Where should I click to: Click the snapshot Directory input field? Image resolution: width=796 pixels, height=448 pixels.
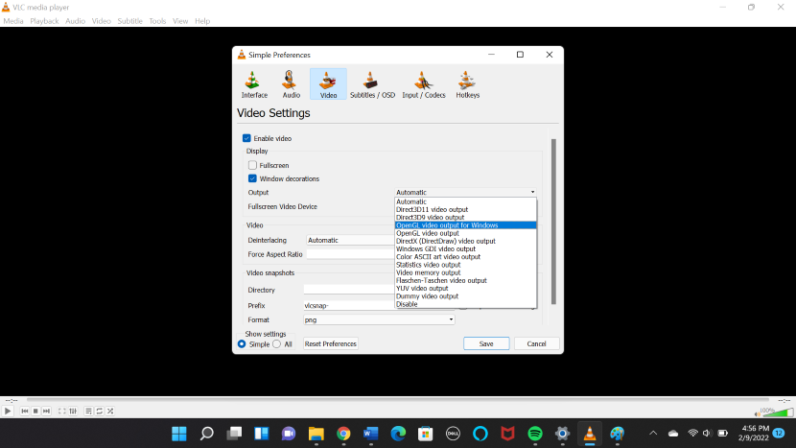pos(349,290)
